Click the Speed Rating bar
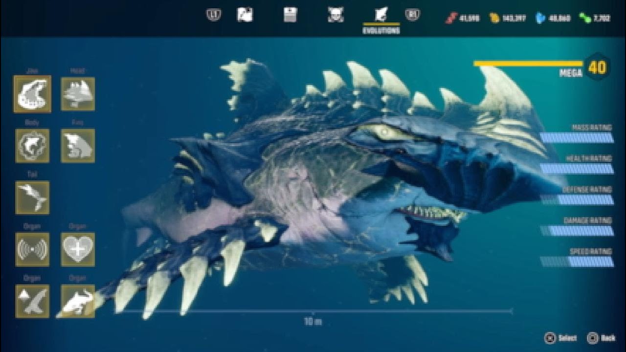 click(577, 262)
